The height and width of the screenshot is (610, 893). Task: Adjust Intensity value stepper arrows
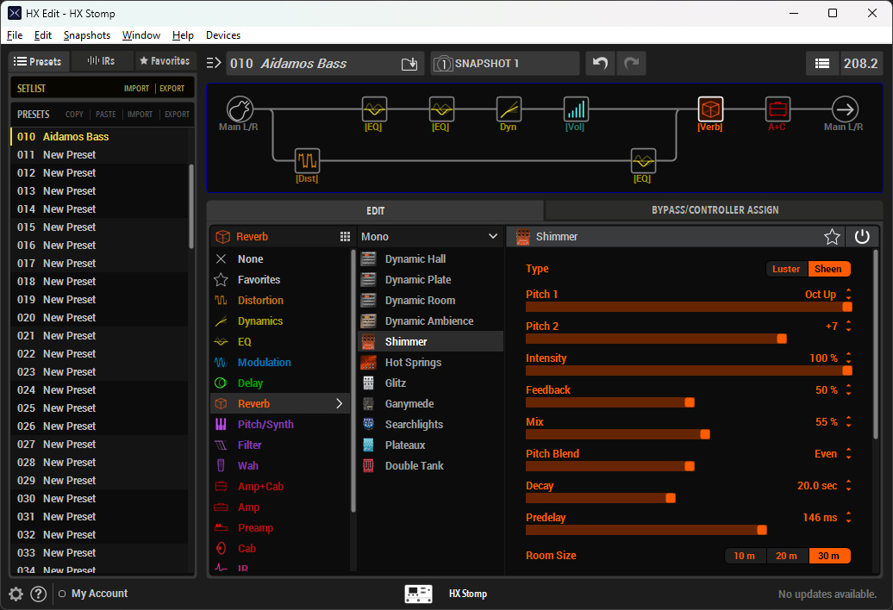[x=848, y=358]
